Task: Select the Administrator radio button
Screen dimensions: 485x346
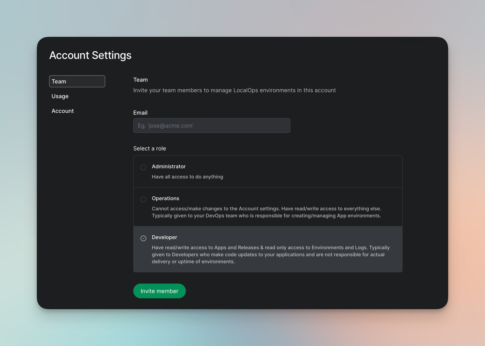Action: pos(143,168)
